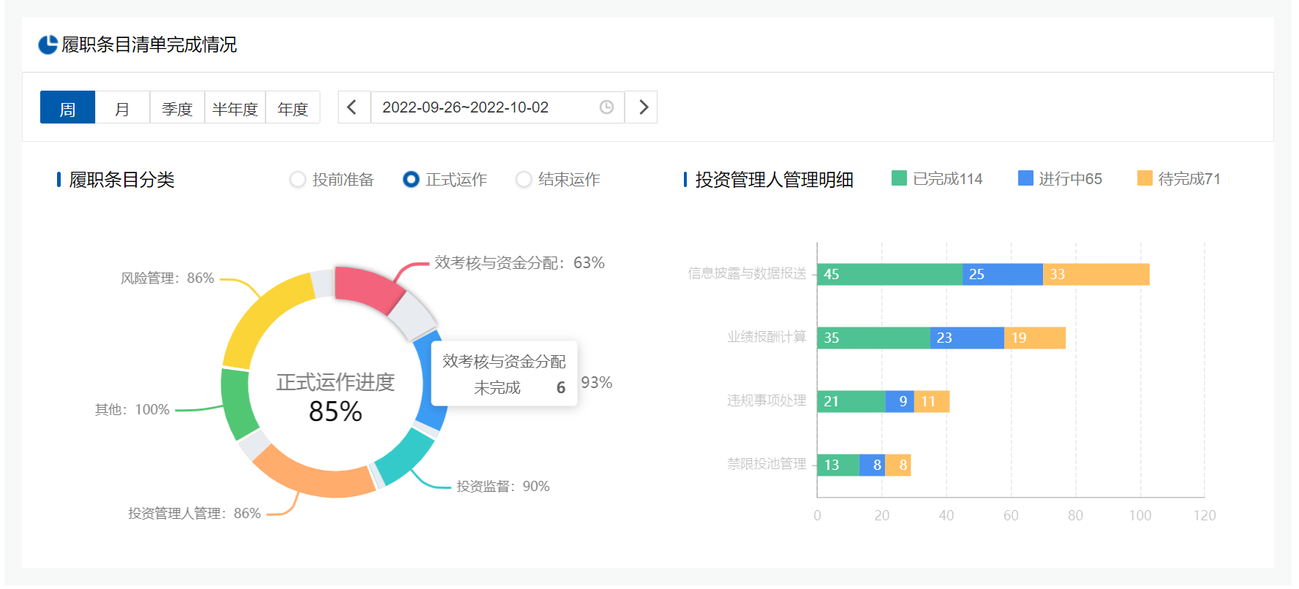
Task: Toggle the blue 进行中65 legend swatch
Action: pyautogui.click(x=1025, y=178)
